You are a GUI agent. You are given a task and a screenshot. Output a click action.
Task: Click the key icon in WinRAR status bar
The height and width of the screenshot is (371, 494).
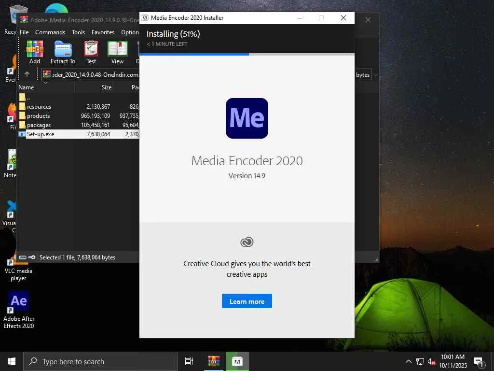(31, 257)
